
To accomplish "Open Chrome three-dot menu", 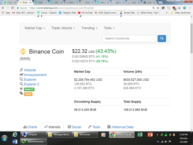I will (190, 8).
